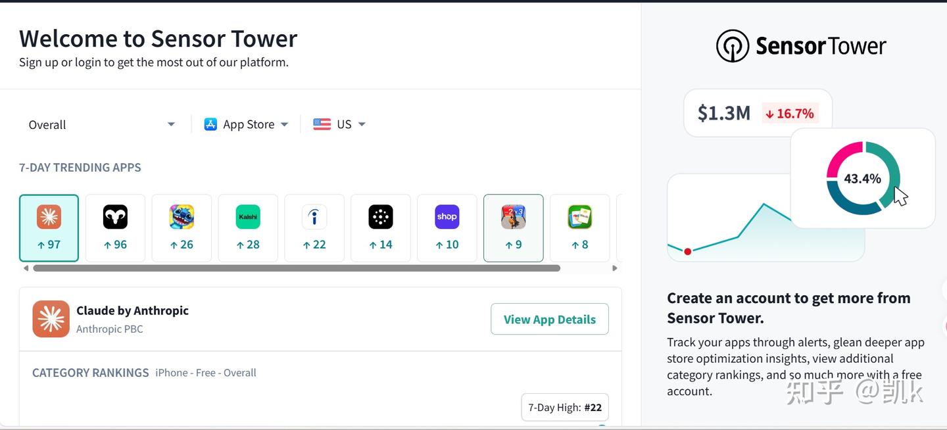Click the 'Create an account' heading

(x=789, y=308)
